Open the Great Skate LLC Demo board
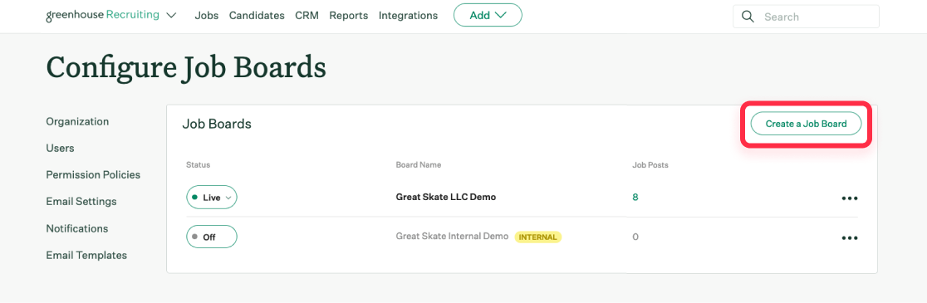 point(446,198)
